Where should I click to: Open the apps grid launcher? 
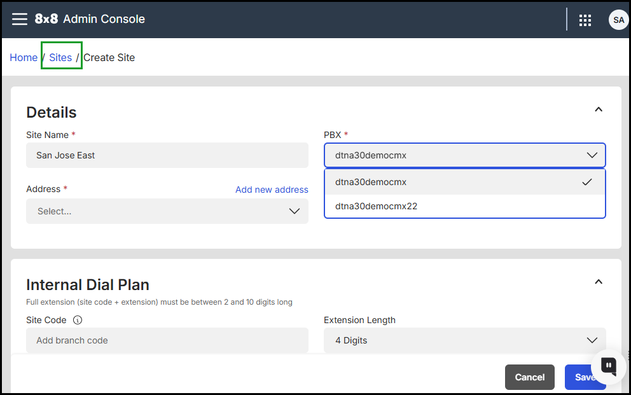(585, 20)
